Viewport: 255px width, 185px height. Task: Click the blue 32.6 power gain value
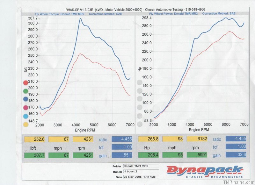click(x=236, y=154)
